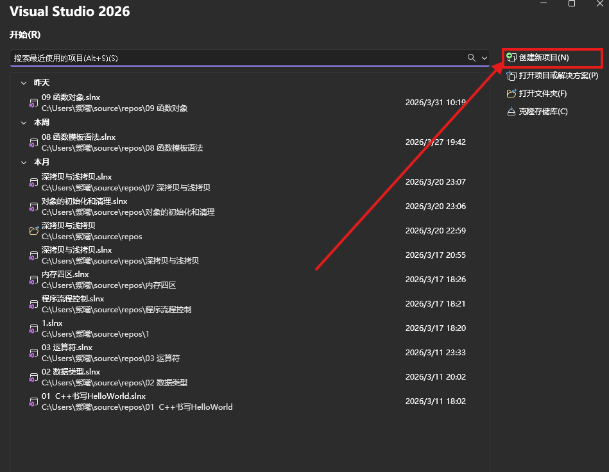The width and height of the screenshot is (609, 472).
Task: Click solution icon beside 01 C++书写HelloWorld.slnx
Action: coord(33,402)
